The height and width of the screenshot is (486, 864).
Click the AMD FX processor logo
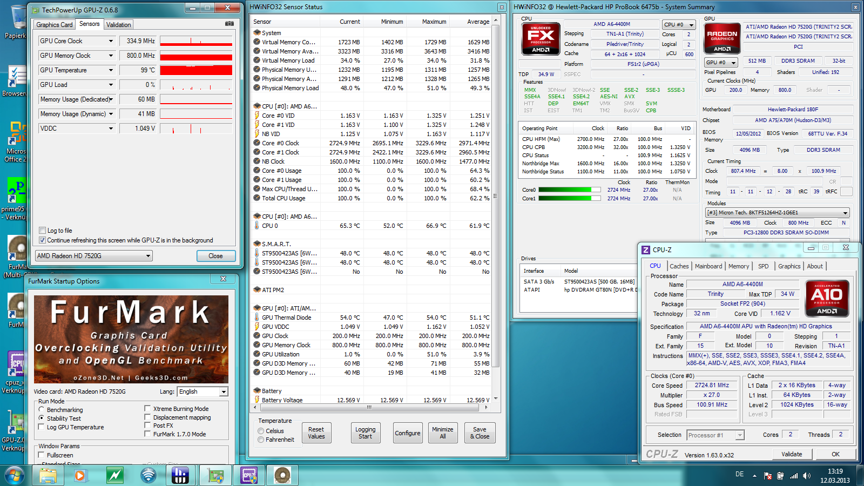coord(541,39)
